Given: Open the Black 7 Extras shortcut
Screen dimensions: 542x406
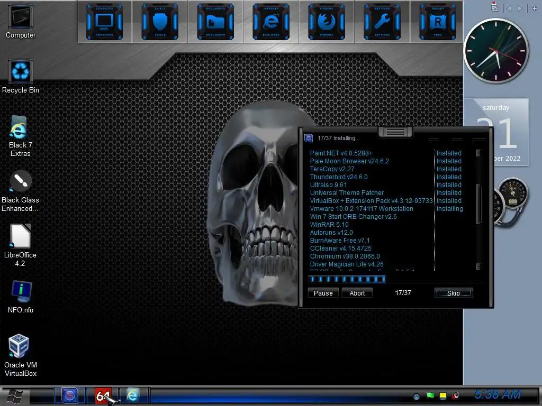Looking at the screenshot, I should point(21,136).
